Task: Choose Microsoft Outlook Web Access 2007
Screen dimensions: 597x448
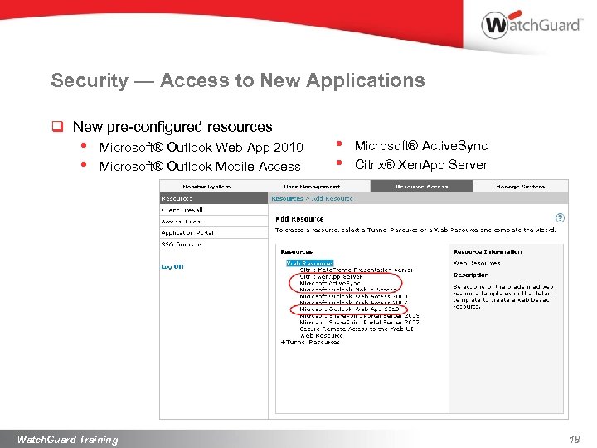Action: 354,303
